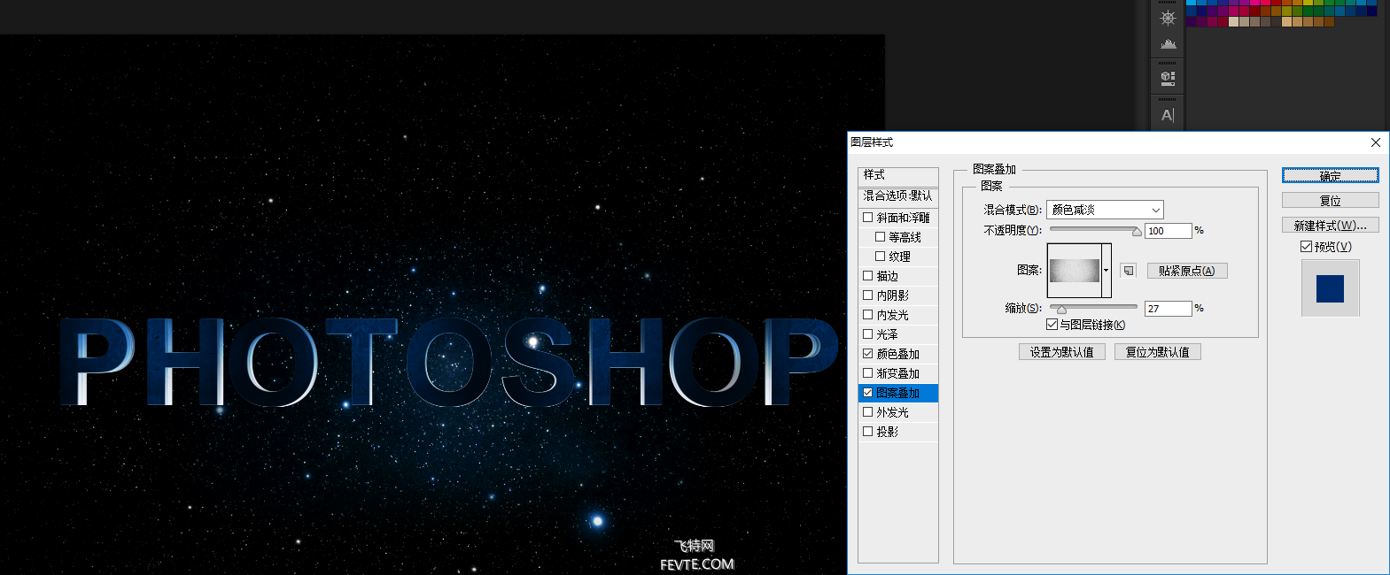Uncheck the 颜色叠加 effect checkbox
This screenshot has width=1390, height=575.
click(x=868, y=354)
